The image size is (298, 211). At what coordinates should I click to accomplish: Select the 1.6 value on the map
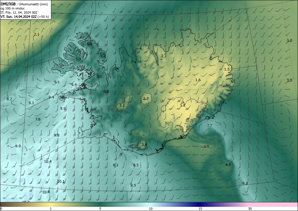198,80
